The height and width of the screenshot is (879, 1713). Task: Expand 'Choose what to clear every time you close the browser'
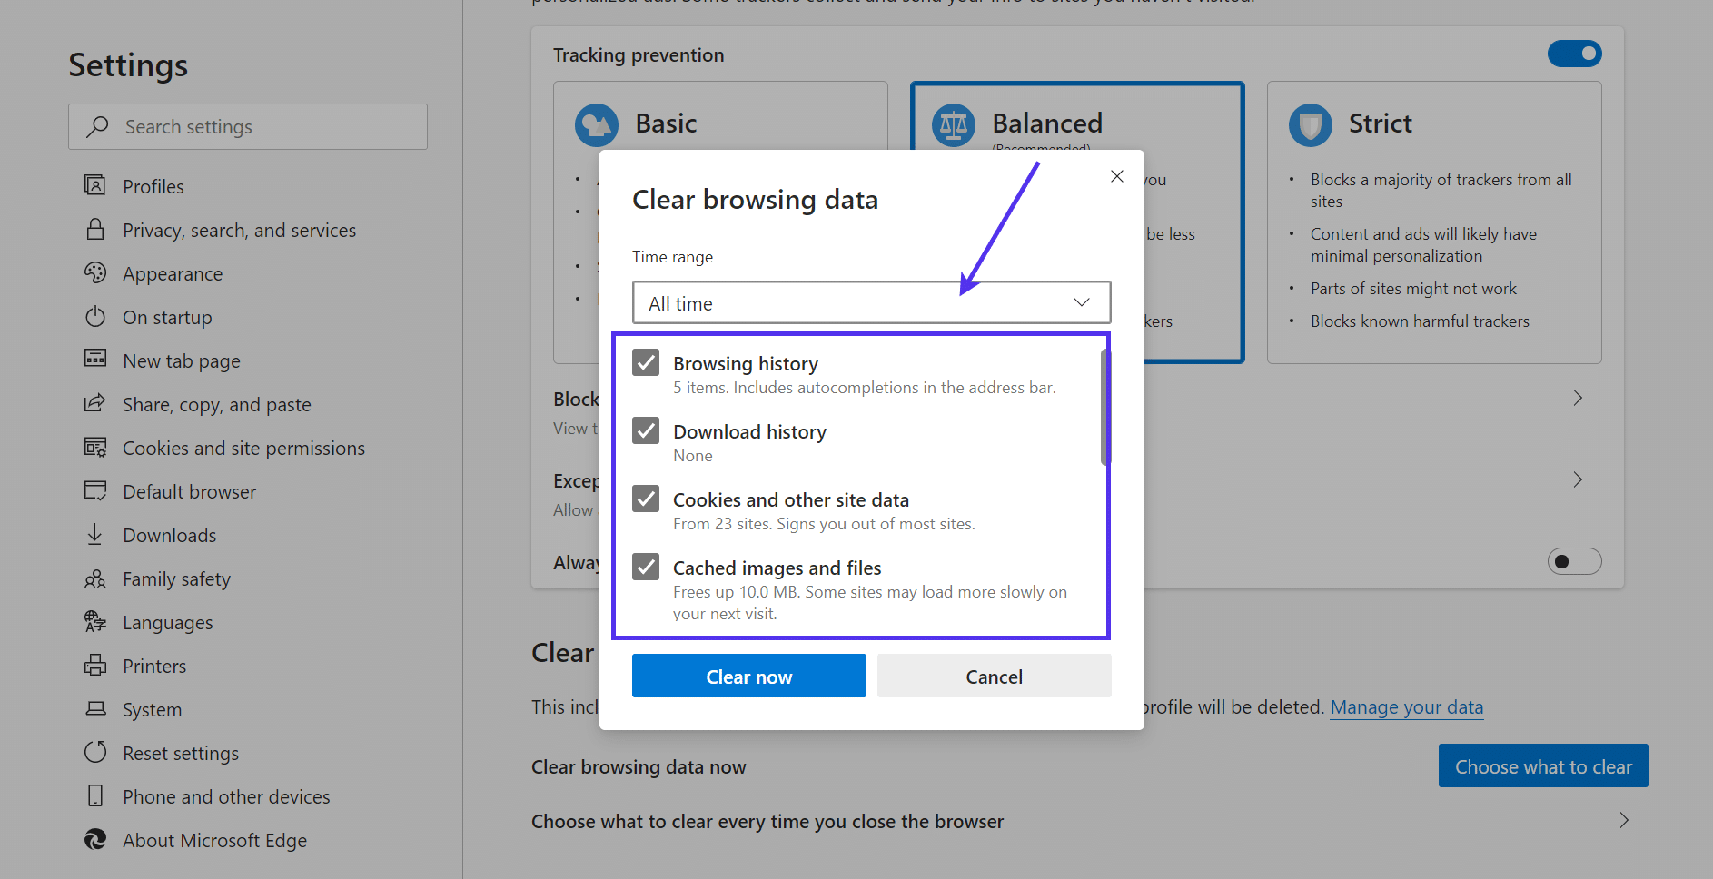click(1623, 820)
